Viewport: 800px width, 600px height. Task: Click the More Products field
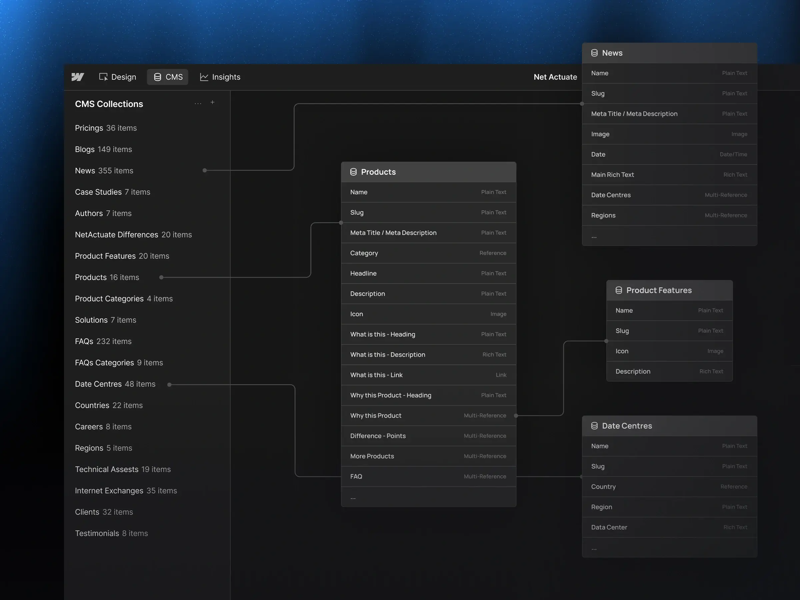429,456
